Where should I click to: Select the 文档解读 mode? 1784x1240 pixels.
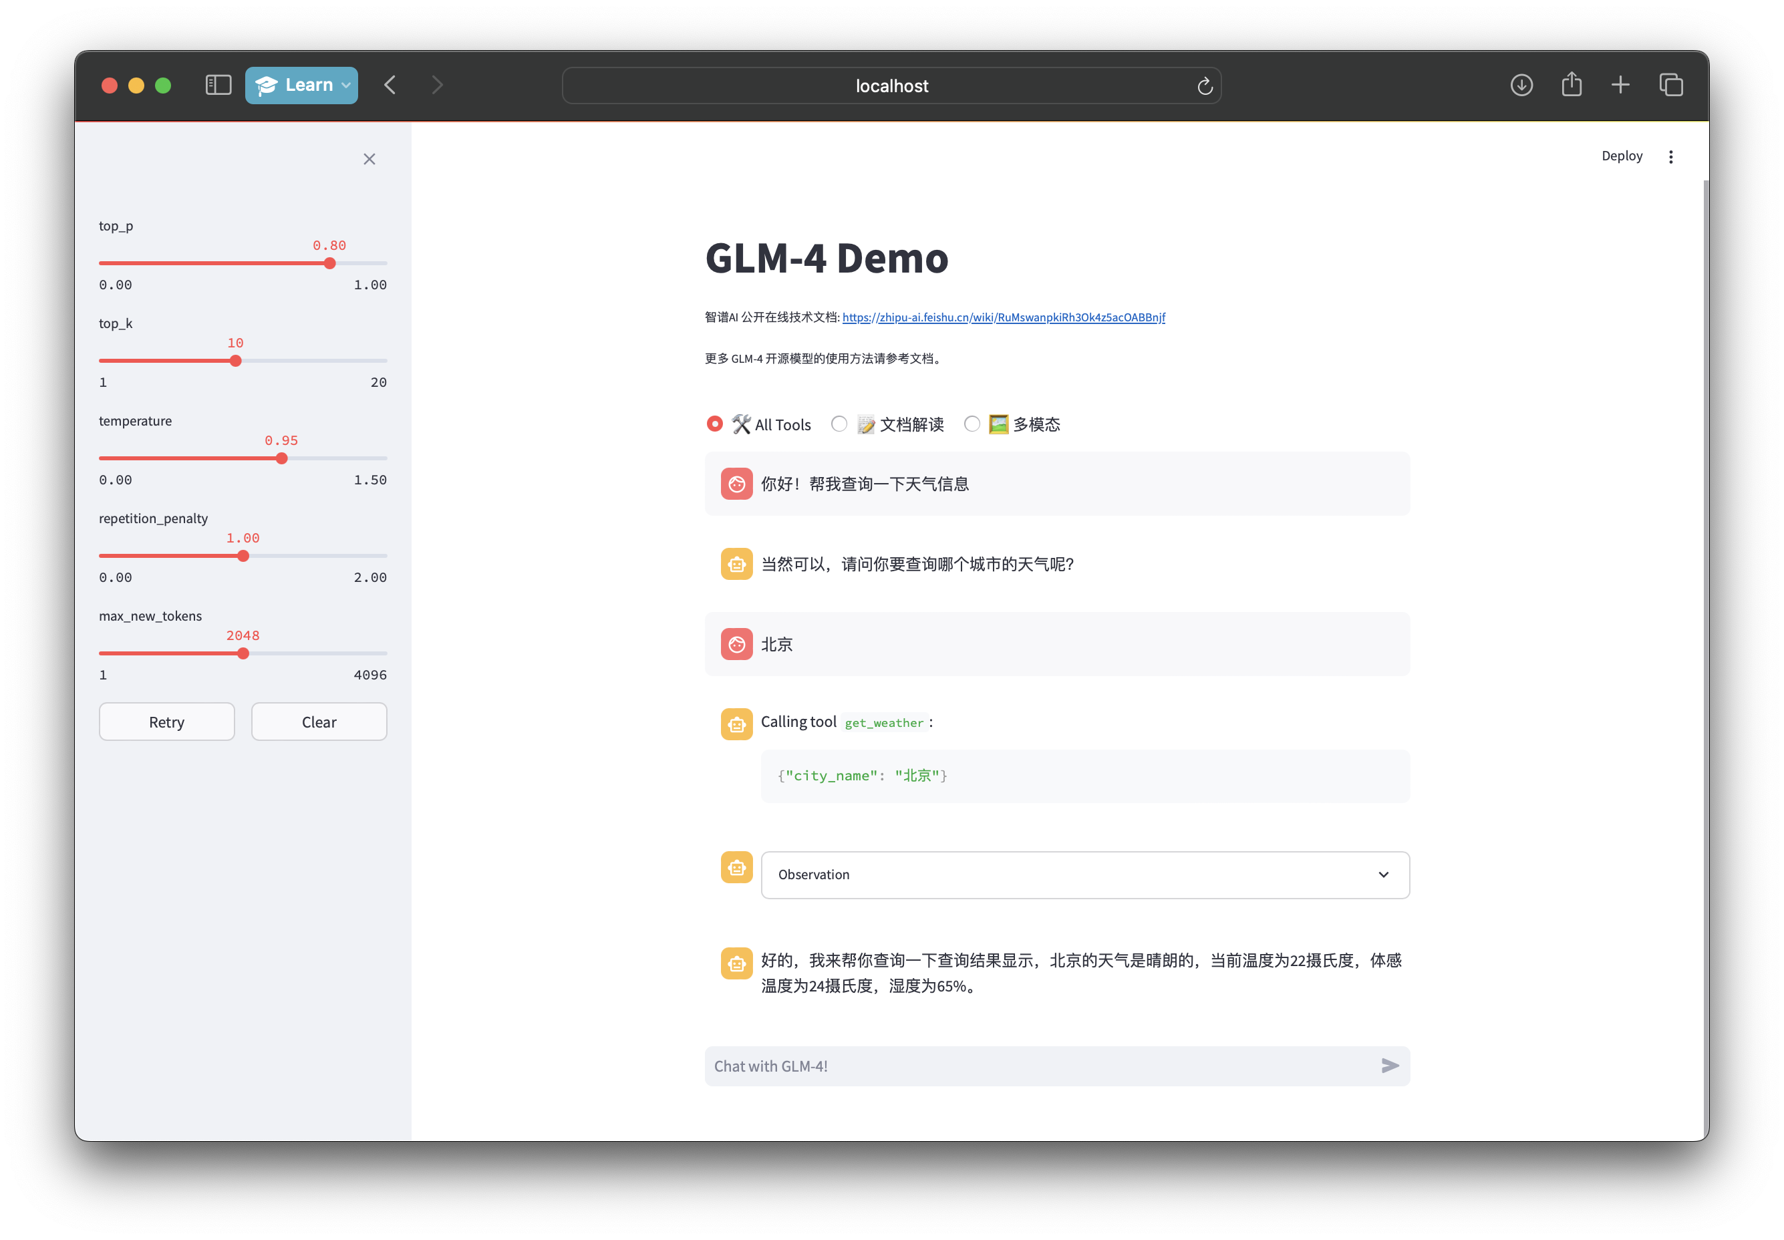[839, 424]
